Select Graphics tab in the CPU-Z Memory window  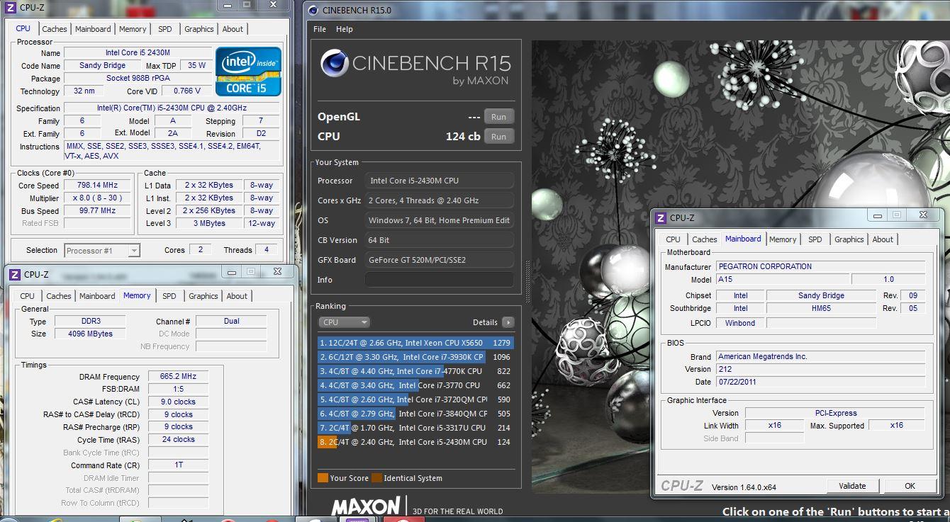coord(203,296)
